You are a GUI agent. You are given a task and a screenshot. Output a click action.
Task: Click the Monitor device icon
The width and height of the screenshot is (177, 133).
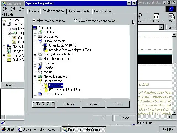(x=40, y=68)
